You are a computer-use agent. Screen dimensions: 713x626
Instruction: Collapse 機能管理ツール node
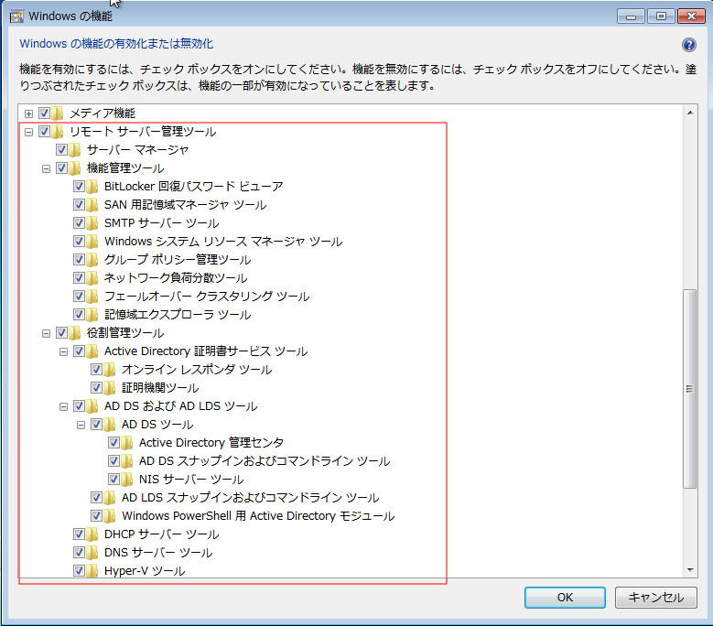coord(46,168)
